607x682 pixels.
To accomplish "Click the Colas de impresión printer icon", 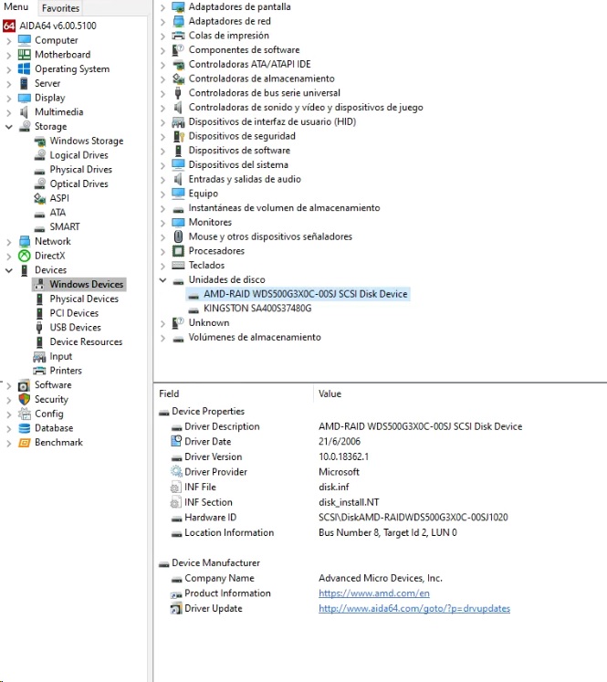I will 178,36.
